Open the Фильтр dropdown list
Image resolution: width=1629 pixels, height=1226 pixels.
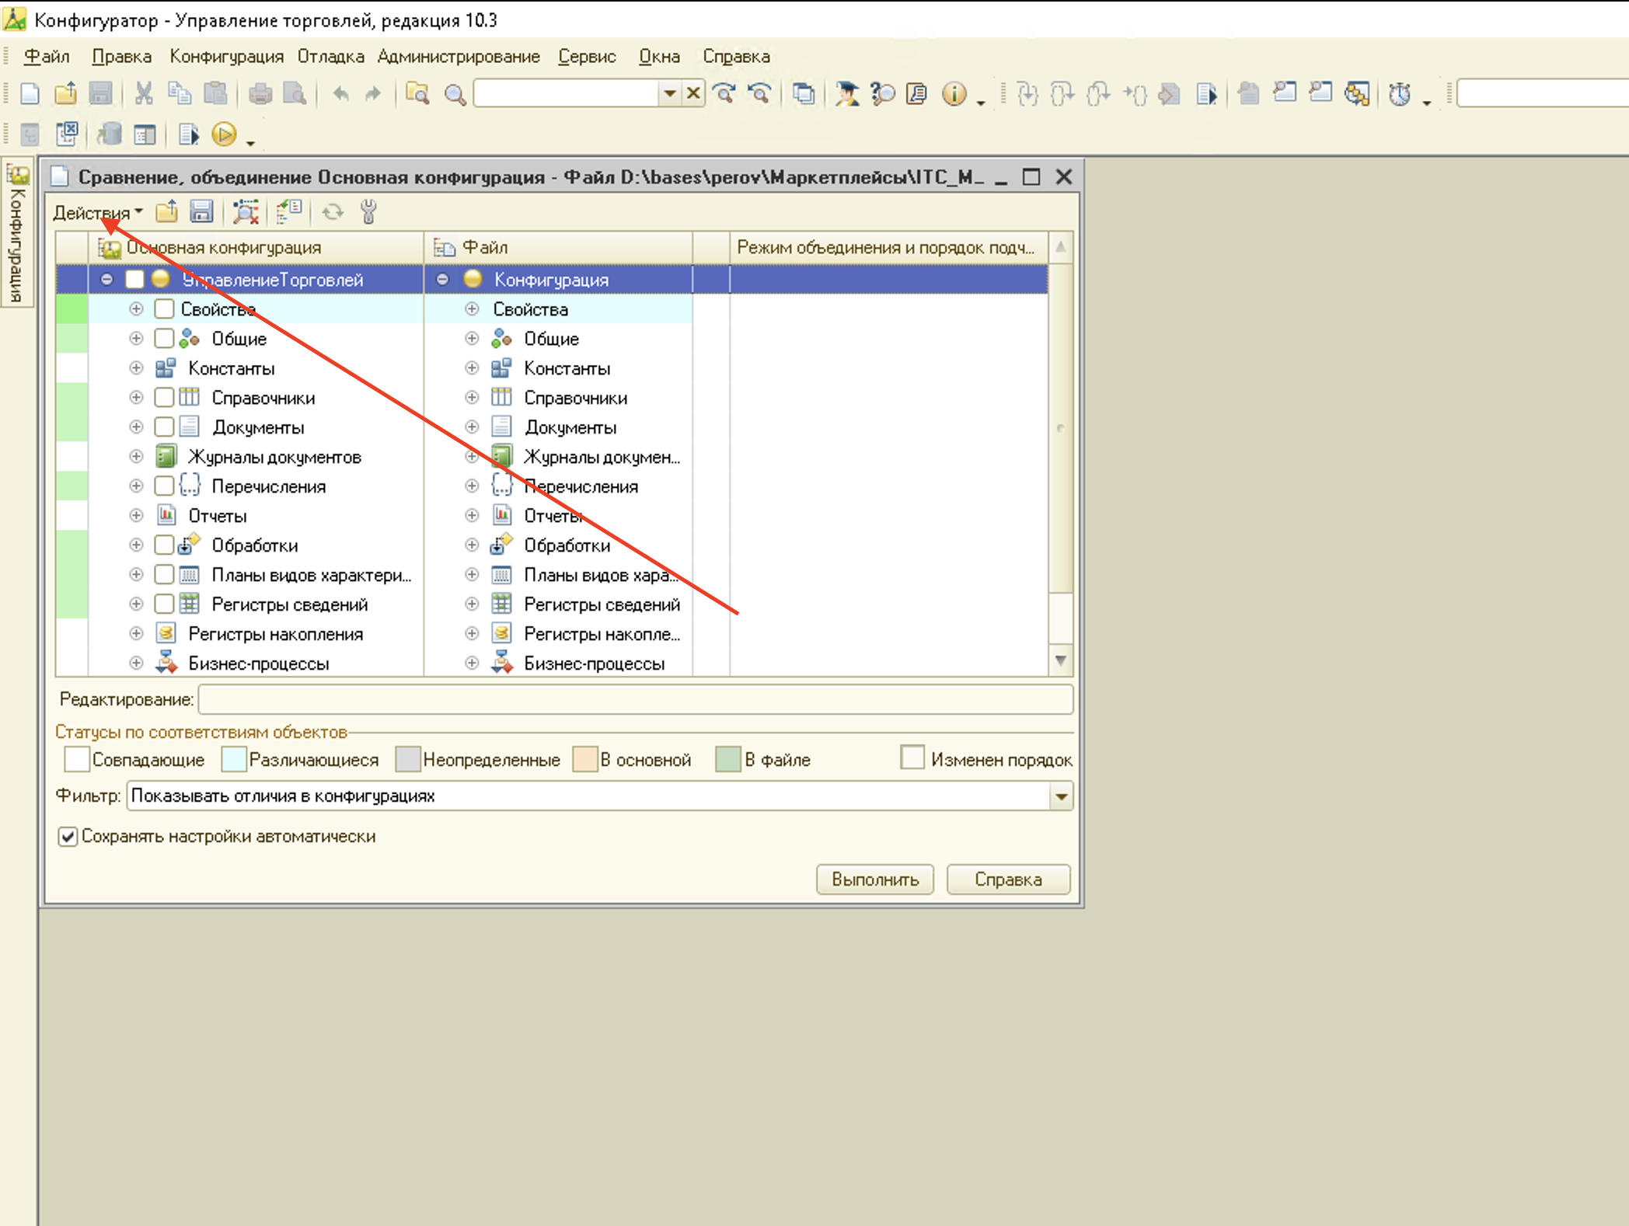[1061, 796]
